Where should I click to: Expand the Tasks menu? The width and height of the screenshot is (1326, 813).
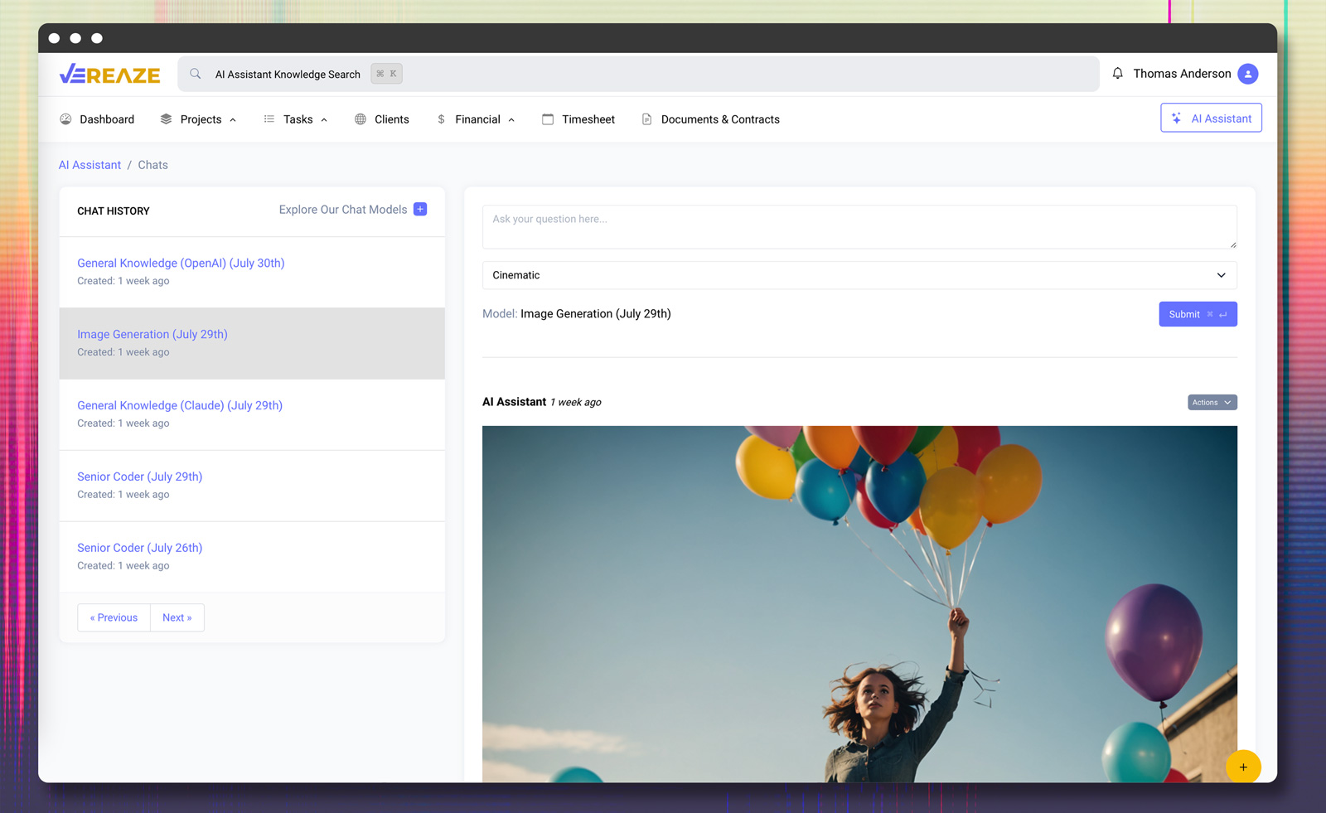pyautogui.click(x=297, y=119)
